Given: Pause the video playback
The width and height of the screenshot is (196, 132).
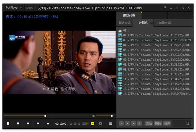Looking at the screenshot, I should [8, 123].
